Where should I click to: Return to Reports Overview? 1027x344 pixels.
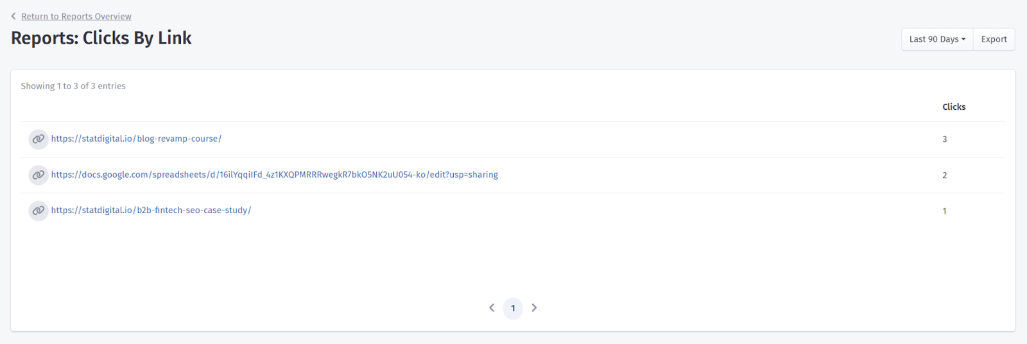(x=76, y=16)
